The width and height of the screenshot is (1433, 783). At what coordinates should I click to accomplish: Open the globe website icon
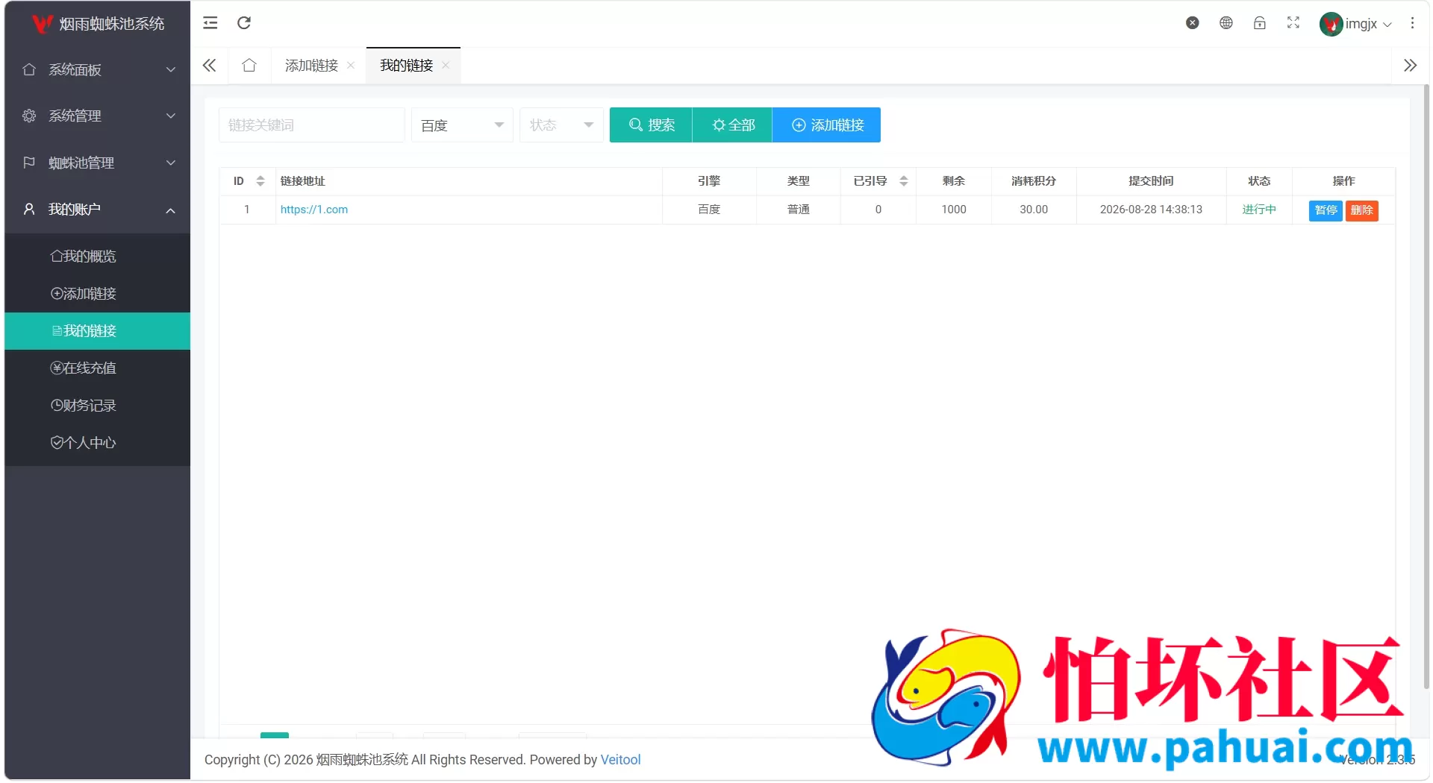[x=1226, y=23]
